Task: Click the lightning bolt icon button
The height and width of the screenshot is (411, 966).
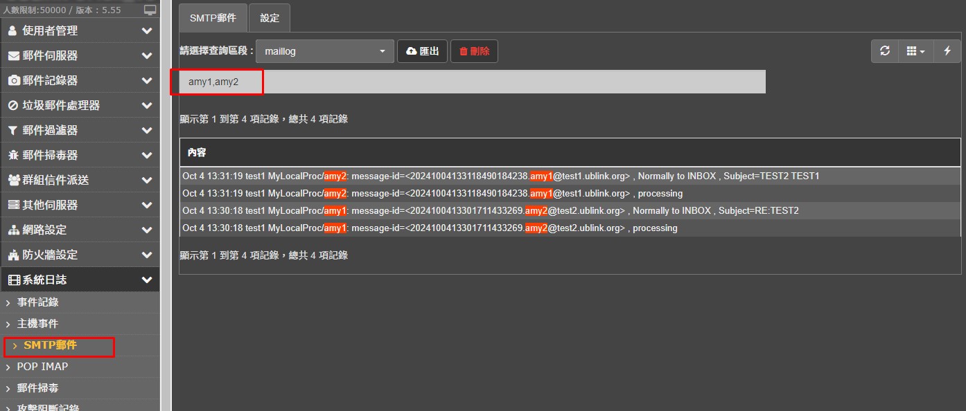Action: pyautogui.click(x=947, y=51)
